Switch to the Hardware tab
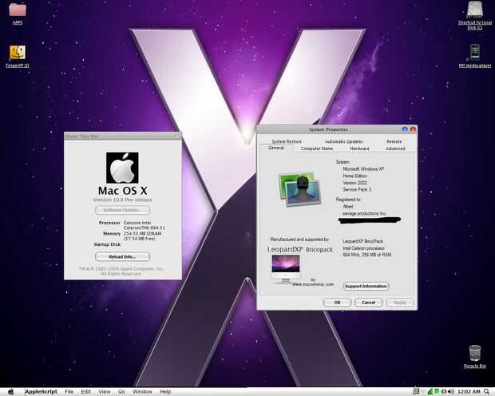This screenshot has height=396, width=495. [359, 148]
